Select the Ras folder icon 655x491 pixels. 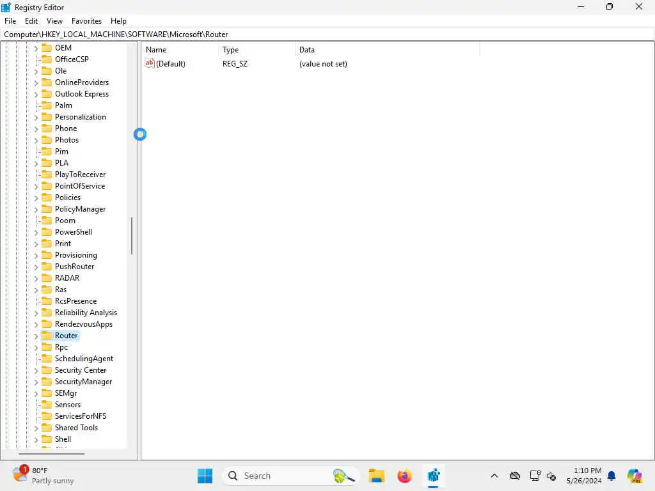47,290
